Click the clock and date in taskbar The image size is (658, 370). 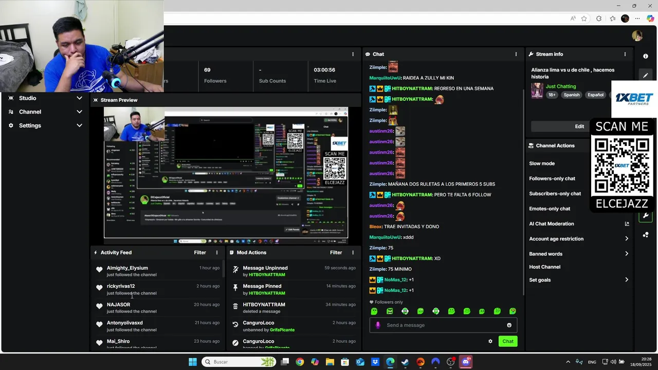pyautogui.click(x=641, y=362)
